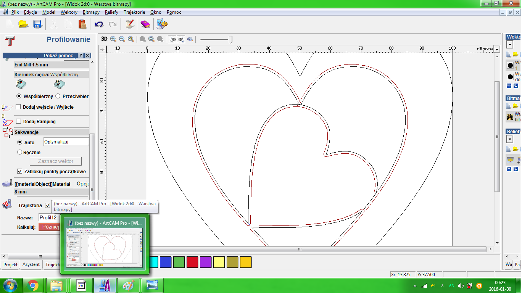Toggle the second snap/align 2D view icon

pos(181,39)
